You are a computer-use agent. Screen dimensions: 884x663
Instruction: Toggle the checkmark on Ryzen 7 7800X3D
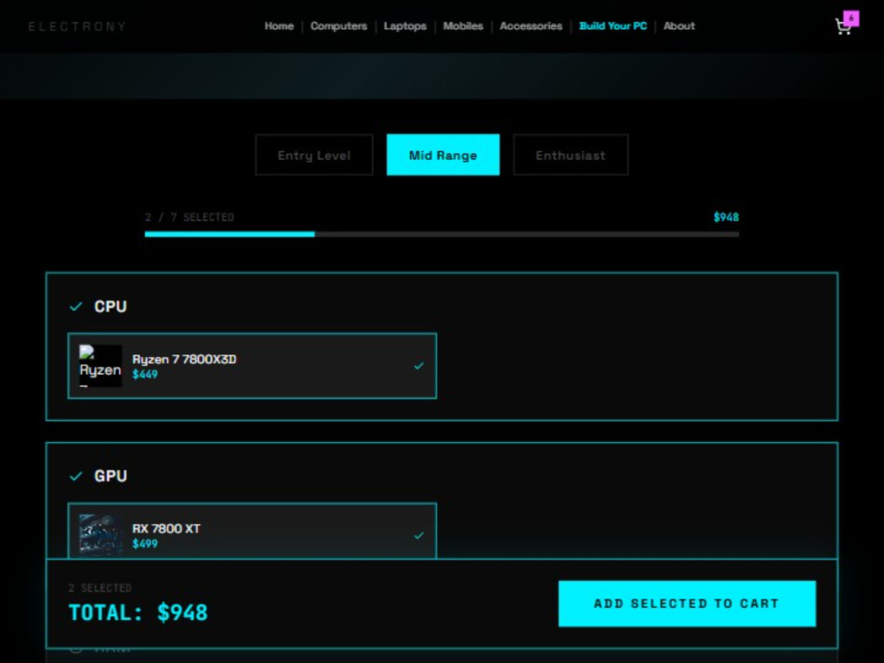point(418,366)
